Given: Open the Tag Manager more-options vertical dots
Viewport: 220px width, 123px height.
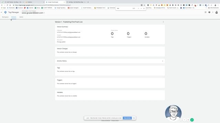Looking at the screenshot, I should pyautogui.click(x=213, y=12).
